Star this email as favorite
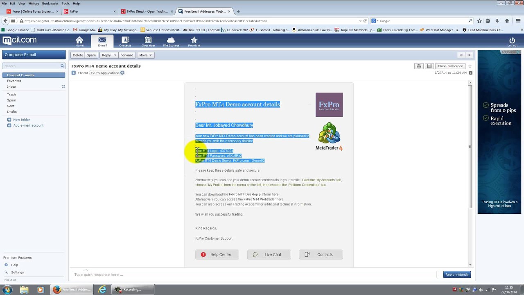Viewport: 524px width, 295px height. [x=470, y=66]
